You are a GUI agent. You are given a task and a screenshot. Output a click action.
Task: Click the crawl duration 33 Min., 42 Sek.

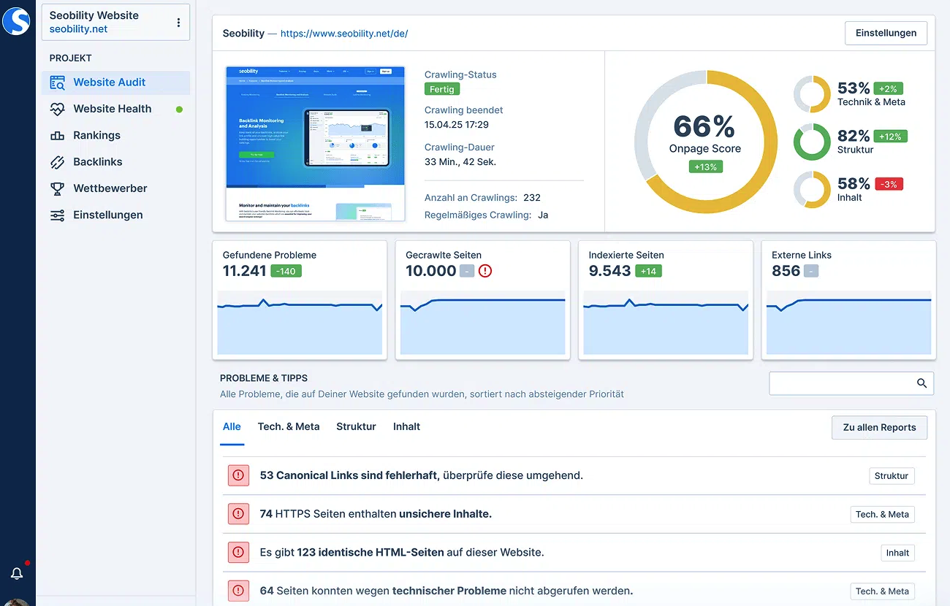(460, 161)
